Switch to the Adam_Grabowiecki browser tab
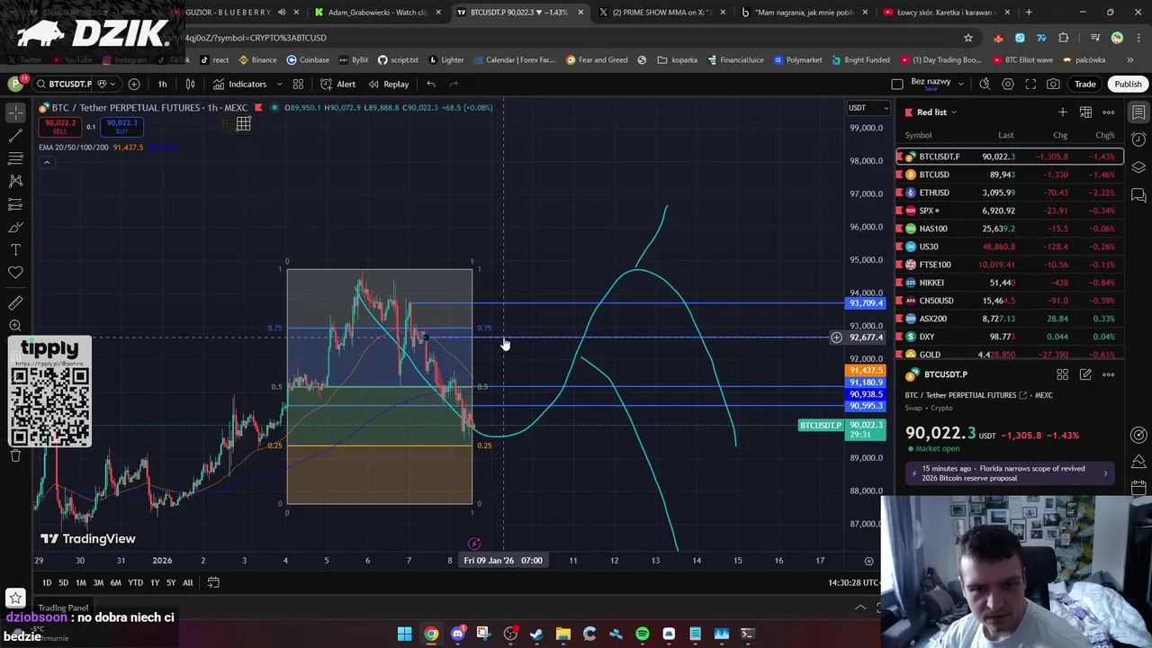This screenshot has height=648, width=1152. pyautogui.click(x=377, y=13)
